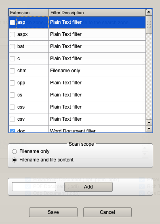Image resolution: width=160 pixels, height=224 pixels.
Task: Click the scroll-down arrow at bottom of list
Action: 149,129
